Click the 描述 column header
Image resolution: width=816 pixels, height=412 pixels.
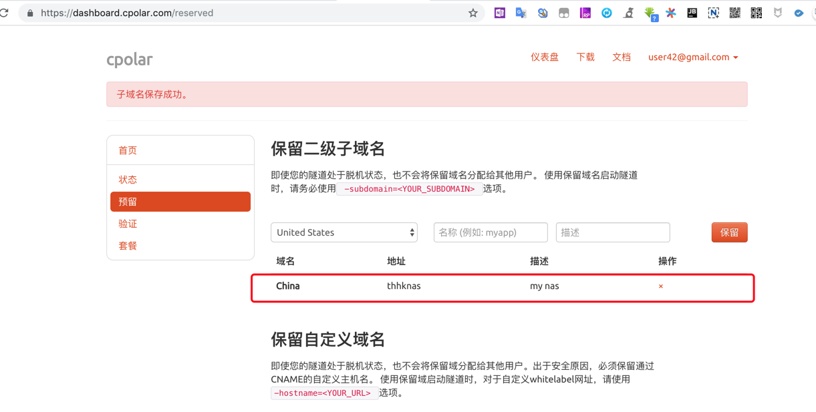[539, 261]
